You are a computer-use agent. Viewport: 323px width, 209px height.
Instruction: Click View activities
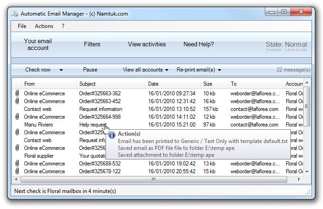coord(147,44)
